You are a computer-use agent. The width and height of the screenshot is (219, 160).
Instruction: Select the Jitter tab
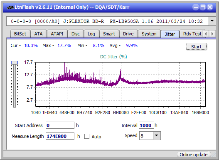click(x=170, y=34)
